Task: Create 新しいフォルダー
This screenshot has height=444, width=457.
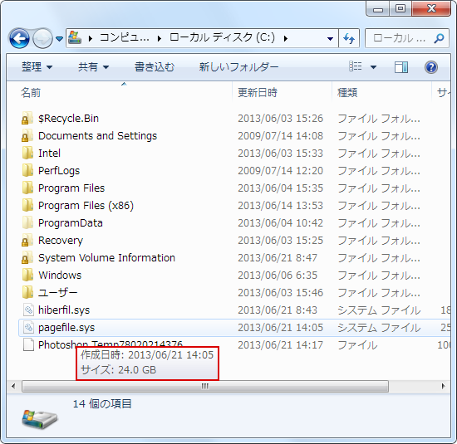Action: tap(238, 67)
